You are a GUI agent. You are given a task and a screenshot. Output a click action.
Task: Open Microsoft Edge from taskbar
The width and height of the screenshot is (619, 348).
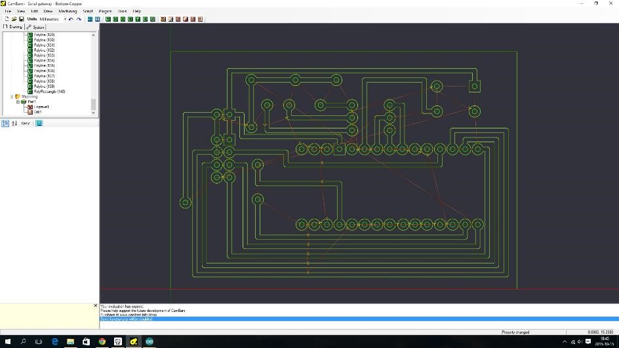click(54, 341)
